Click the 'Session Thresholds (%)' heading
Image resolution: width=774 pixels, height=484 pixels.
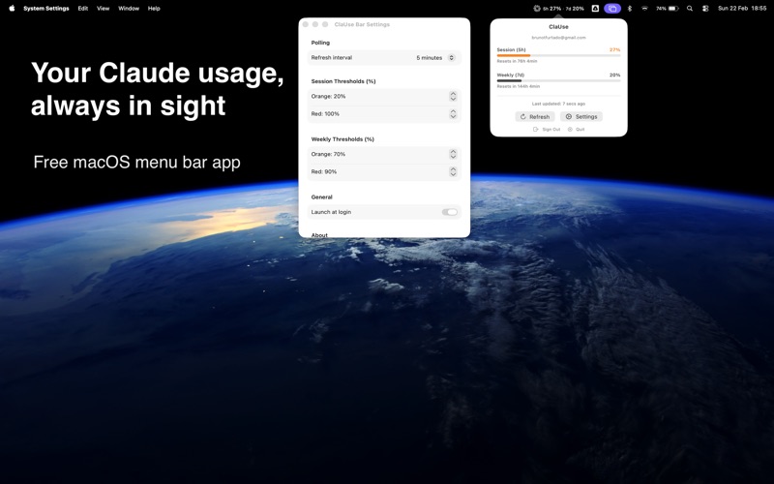click(343, 81)
